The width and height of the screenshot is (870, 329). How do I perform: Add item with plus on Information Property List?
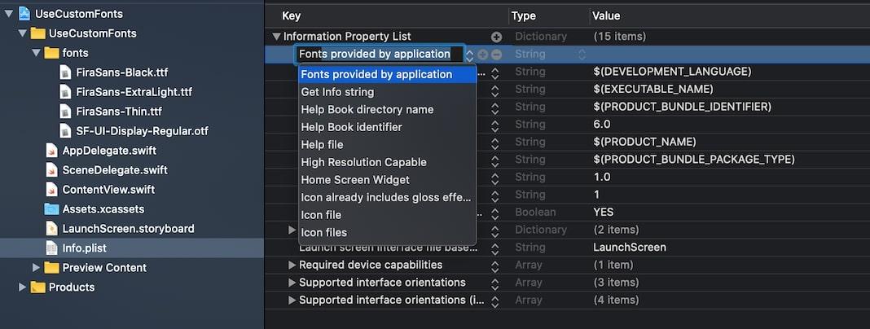[x=496, y=37]
